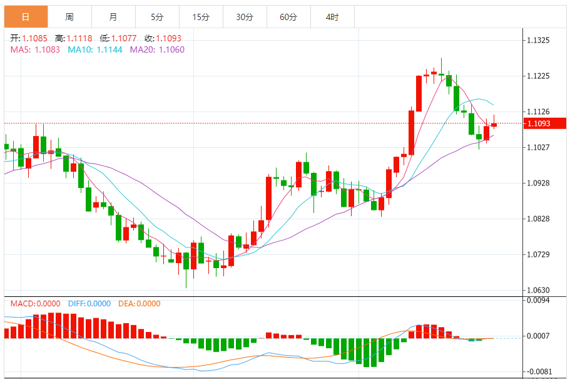Click the 开:1.1085 open price value
The image size is (570, 379).
point(29,38)
